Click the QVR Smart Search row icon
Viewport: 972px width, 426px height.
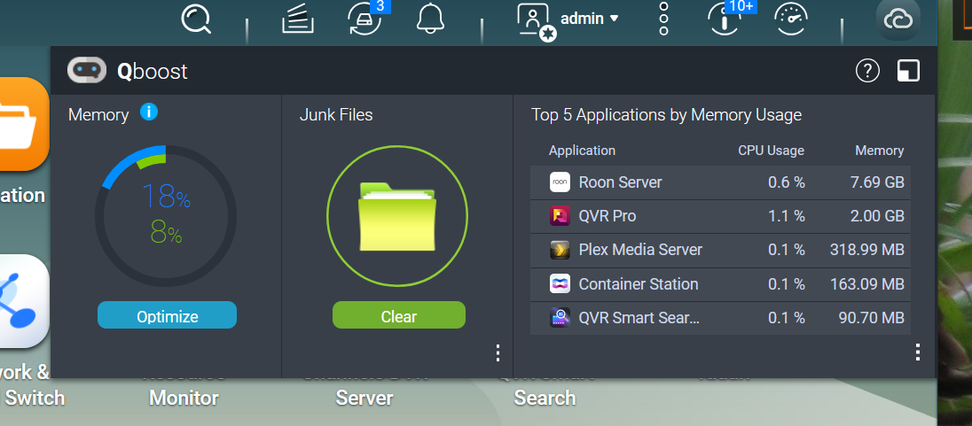(x=560, y=318)
